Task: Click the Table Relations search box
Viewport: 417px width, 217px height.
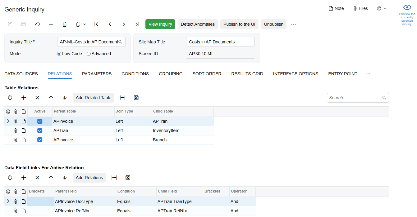Action: click(x=358, y=98)
